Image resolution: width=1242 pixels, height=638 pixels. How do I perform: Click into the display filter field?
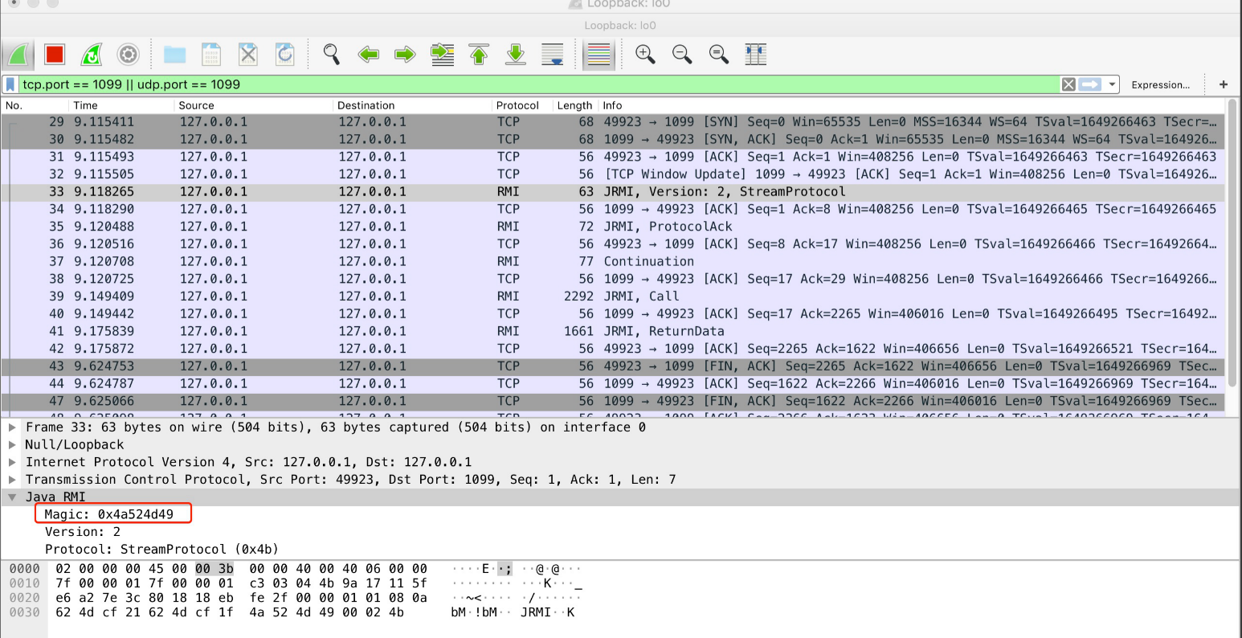[538, 84]
